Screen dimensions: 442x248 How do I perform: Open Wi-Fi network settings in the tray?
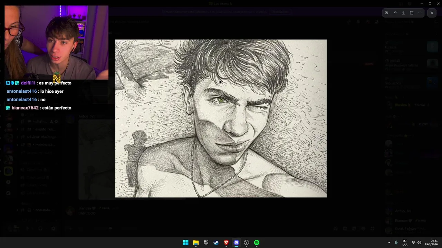[x=413, y=242]
